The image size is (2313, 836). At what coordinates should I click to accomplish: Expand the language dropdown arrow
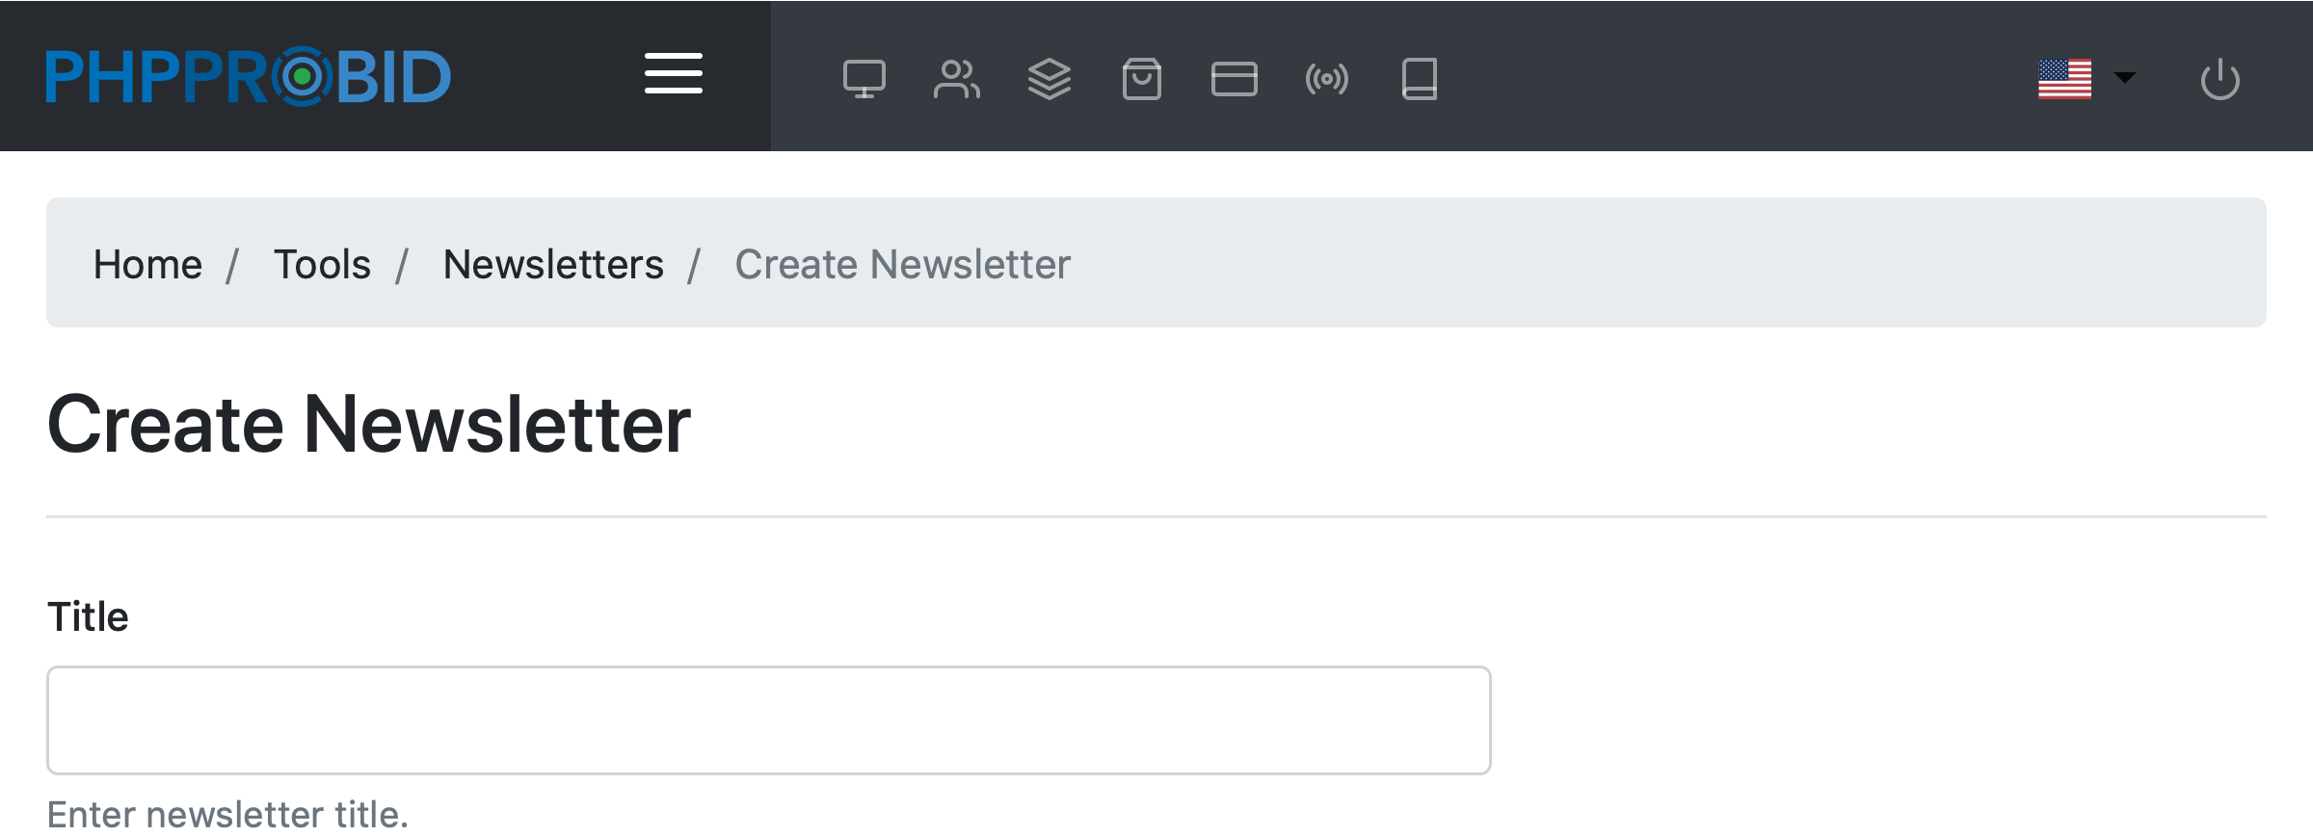2124,77
